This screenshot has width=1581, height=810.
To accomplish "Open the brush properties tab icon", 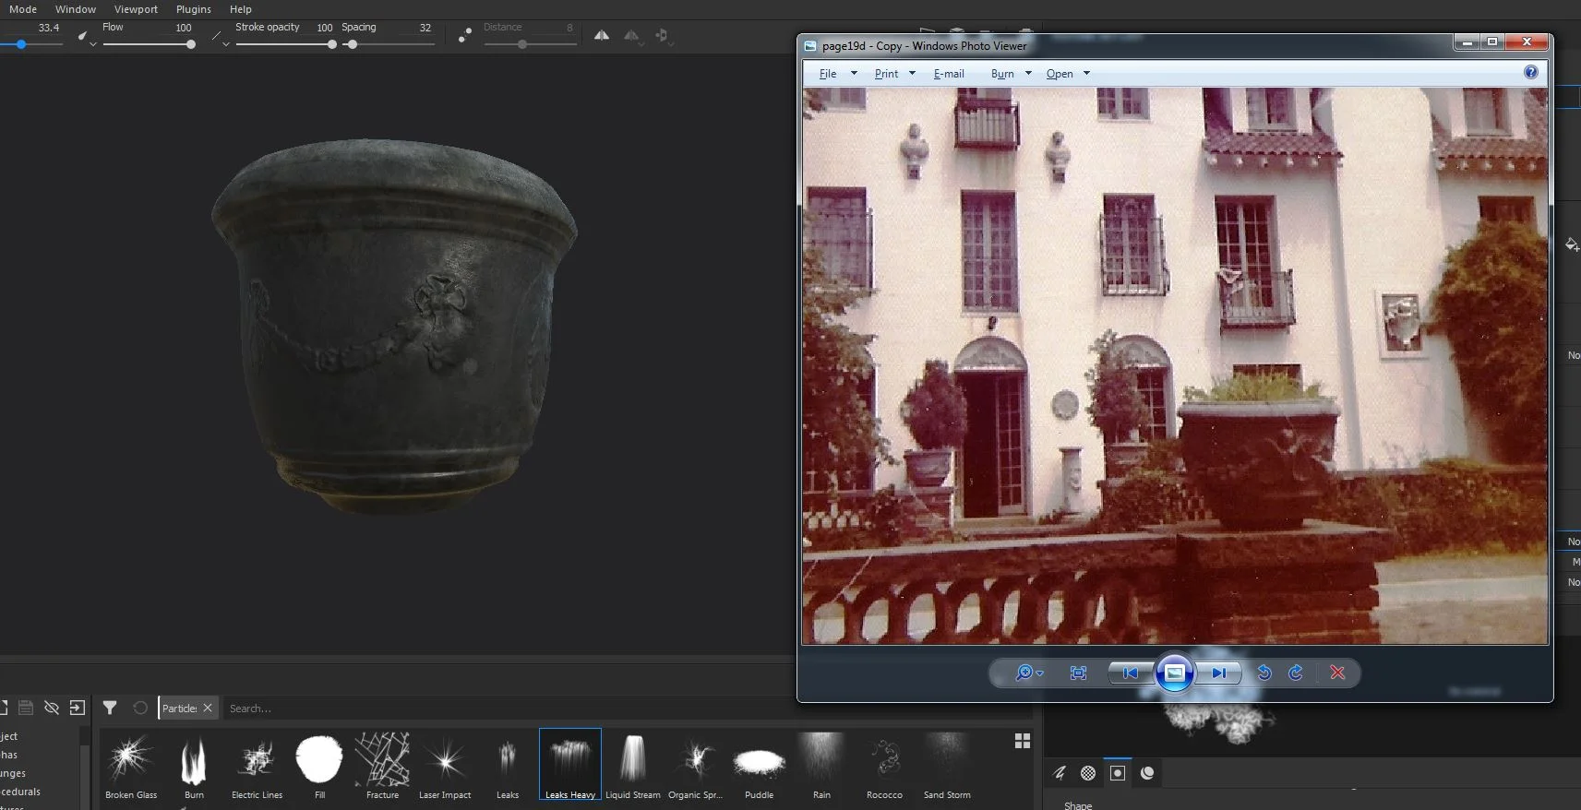I will pos(1060,773).
